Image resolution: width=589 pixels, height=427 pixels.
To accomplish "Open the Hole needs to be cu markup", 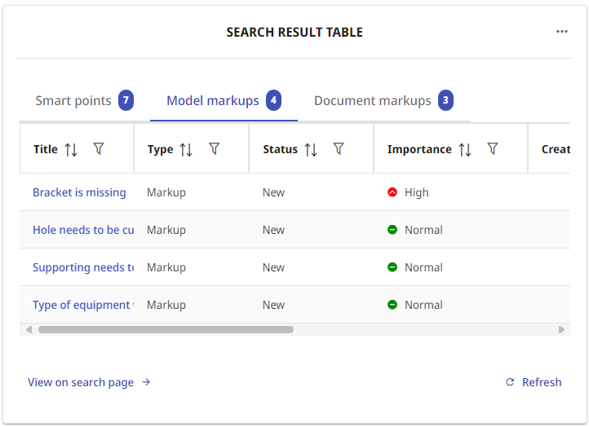I will [x=83, y=230].
